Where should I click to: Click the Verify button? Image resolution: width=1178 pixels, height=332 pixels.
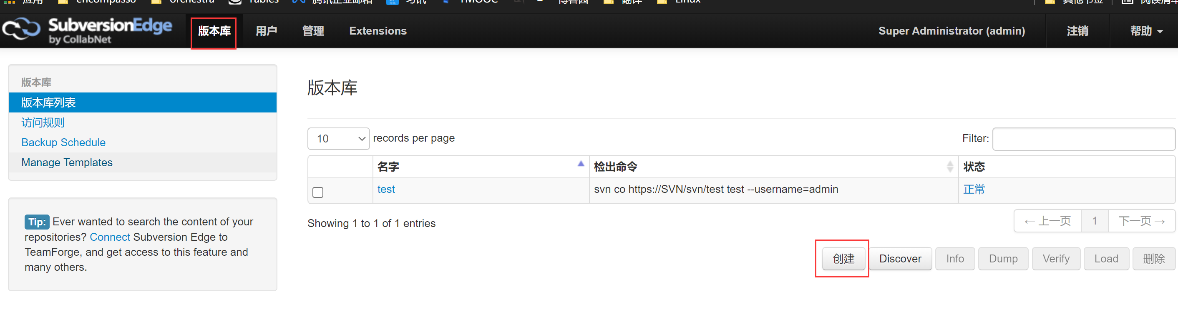click(1056, 259)
